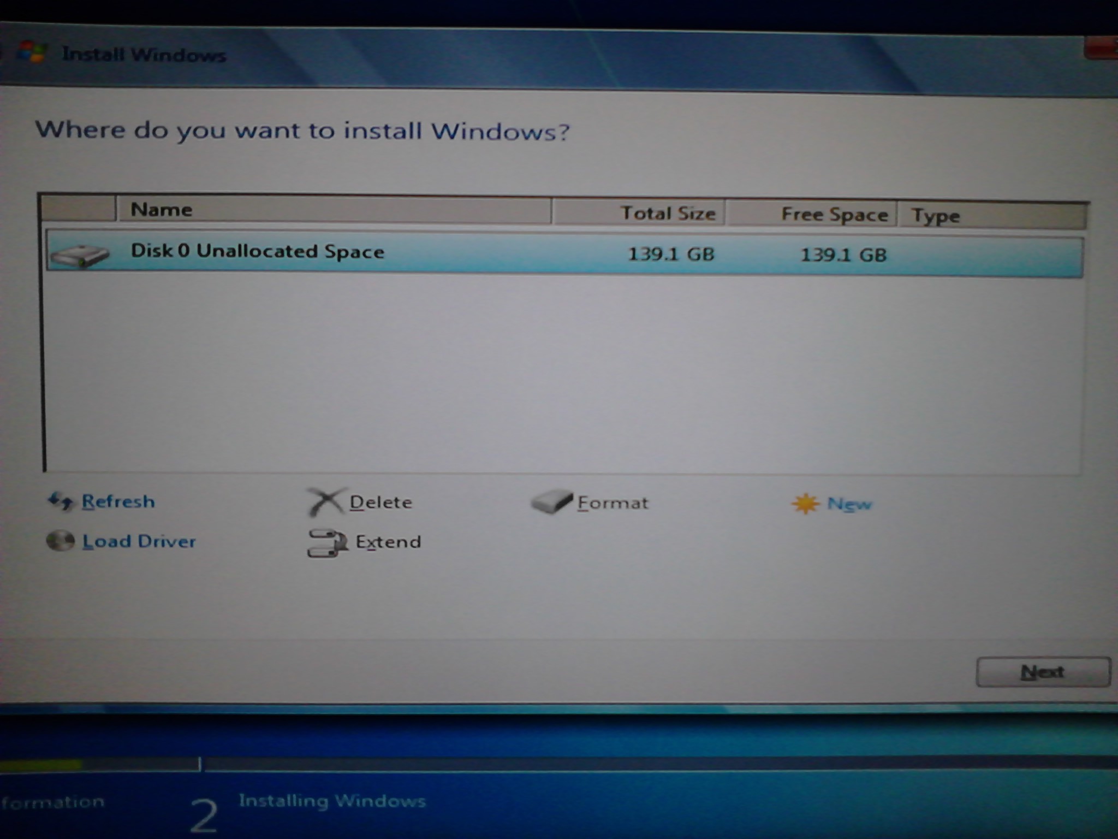The image size is (1118, 839).
Task: Click the installation progress bar
Action: tap(559, 764)
